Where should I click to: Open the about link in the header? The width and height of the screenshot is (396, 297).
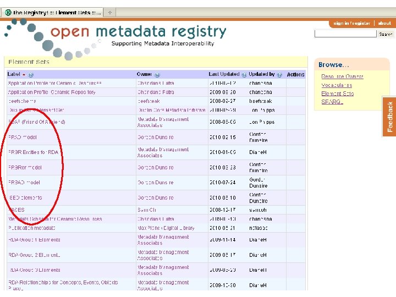(384, 23)
